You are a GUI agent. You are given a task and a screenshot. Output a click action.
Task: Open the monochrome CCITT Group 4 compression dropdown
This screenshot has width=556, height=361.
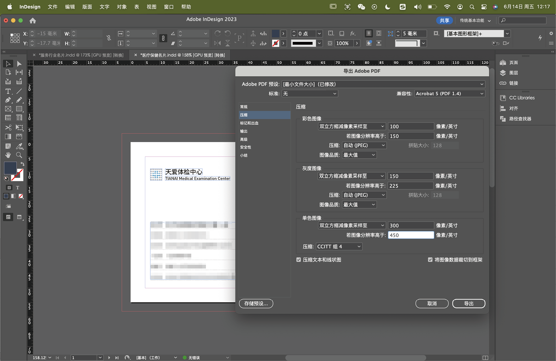(339, 247)
